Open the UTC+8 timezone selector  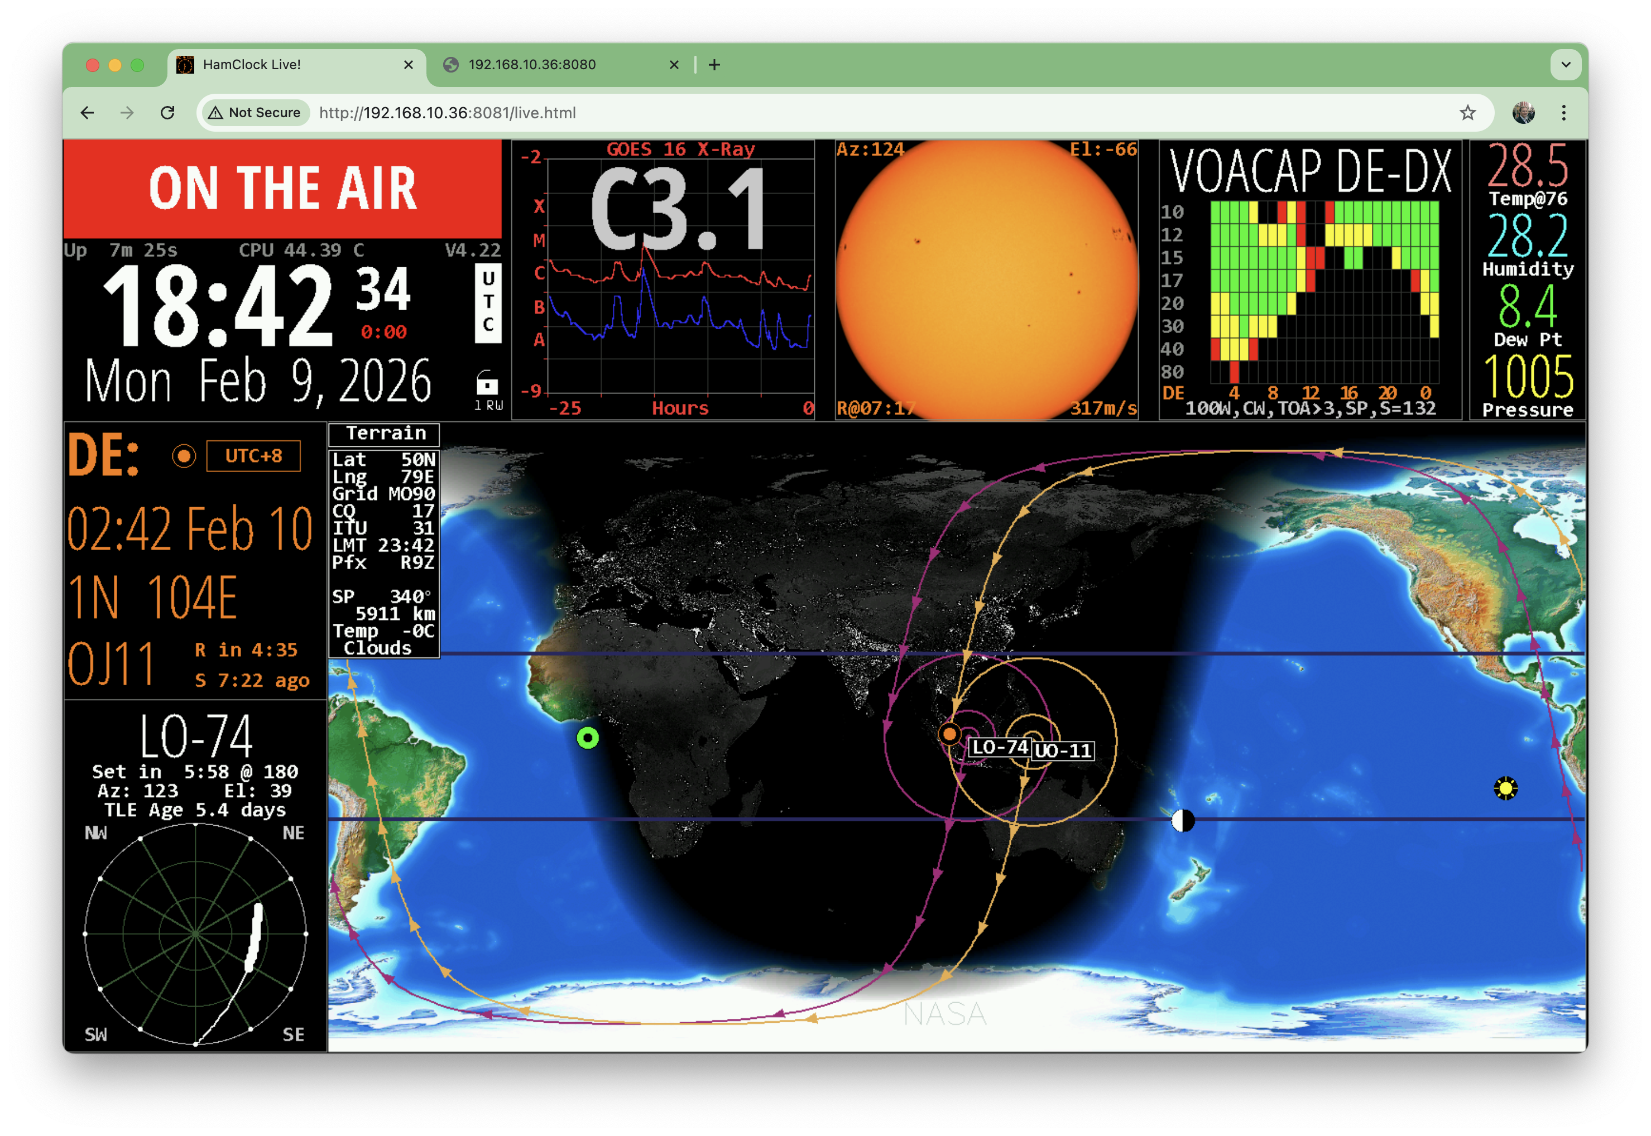(x=253, y=455)
